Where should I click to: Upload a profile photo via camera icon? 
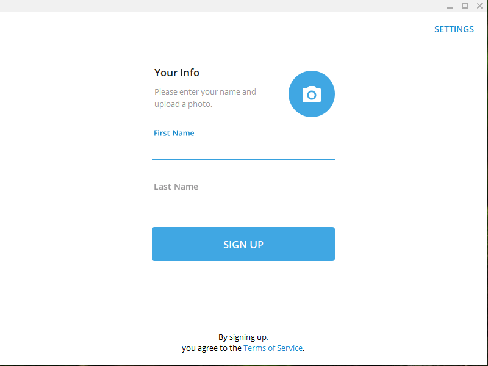[312, 94]
